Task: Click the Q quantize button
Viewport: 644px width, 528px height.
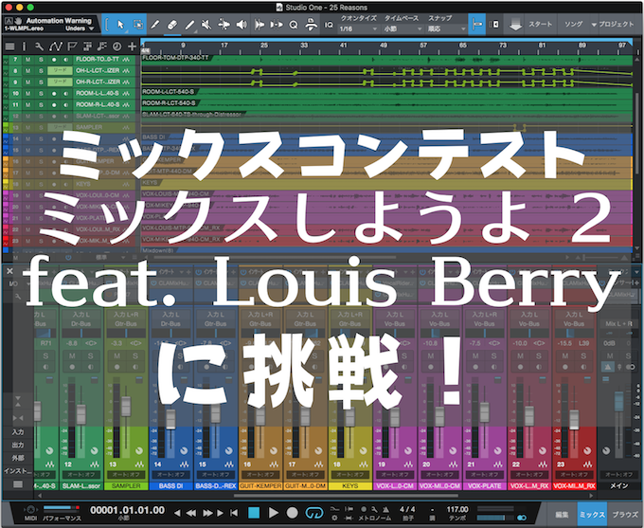Action: [294, 25]
